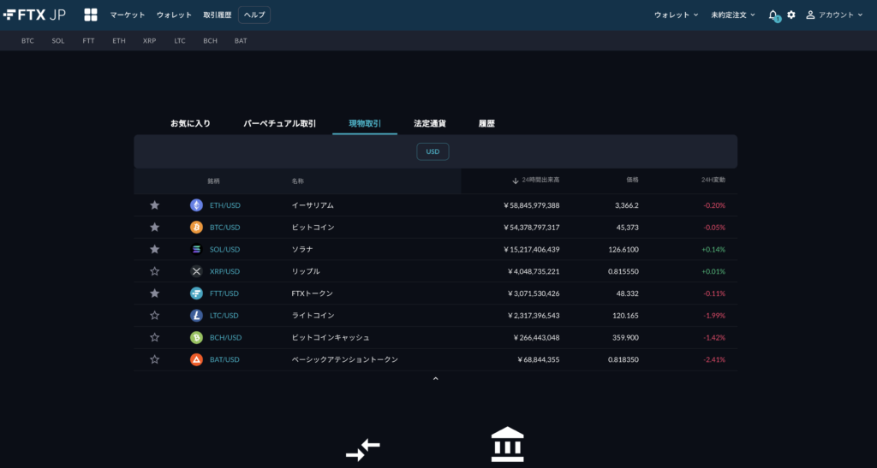This screenshot has width=877, height=468.
Task: Click the Bitcoin Cash green icon
Action: tap(196, 337)
